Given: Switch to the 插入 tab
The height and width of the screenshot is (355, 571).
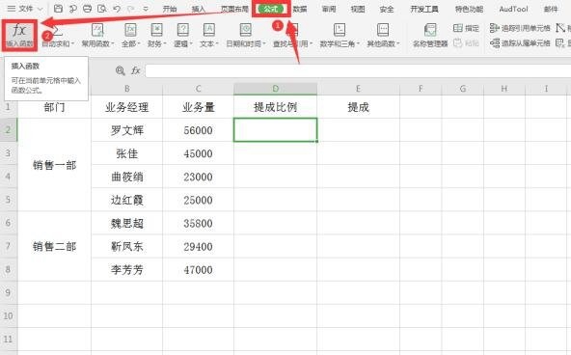Looking at the screenshot, I should [x=199, y=9].
